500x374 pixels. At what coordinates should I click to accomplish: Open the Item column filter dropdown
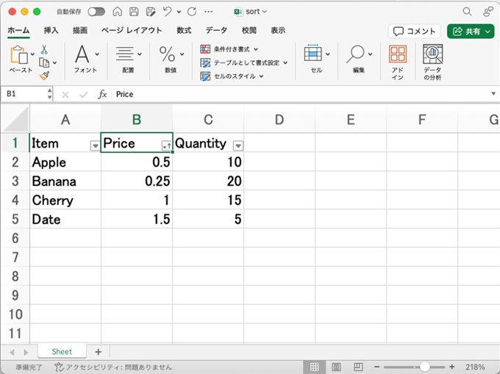pyautogui.click(x=94, y=145)
